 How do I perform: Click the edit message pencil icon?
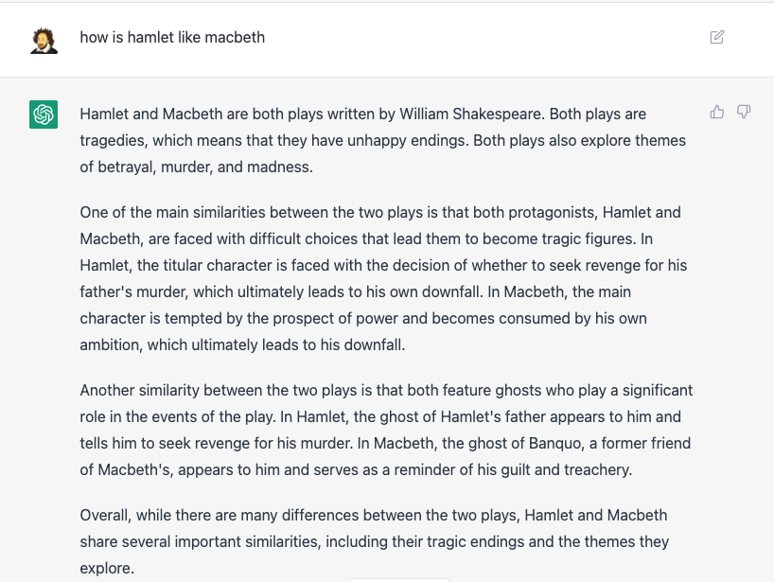[716, 37]
